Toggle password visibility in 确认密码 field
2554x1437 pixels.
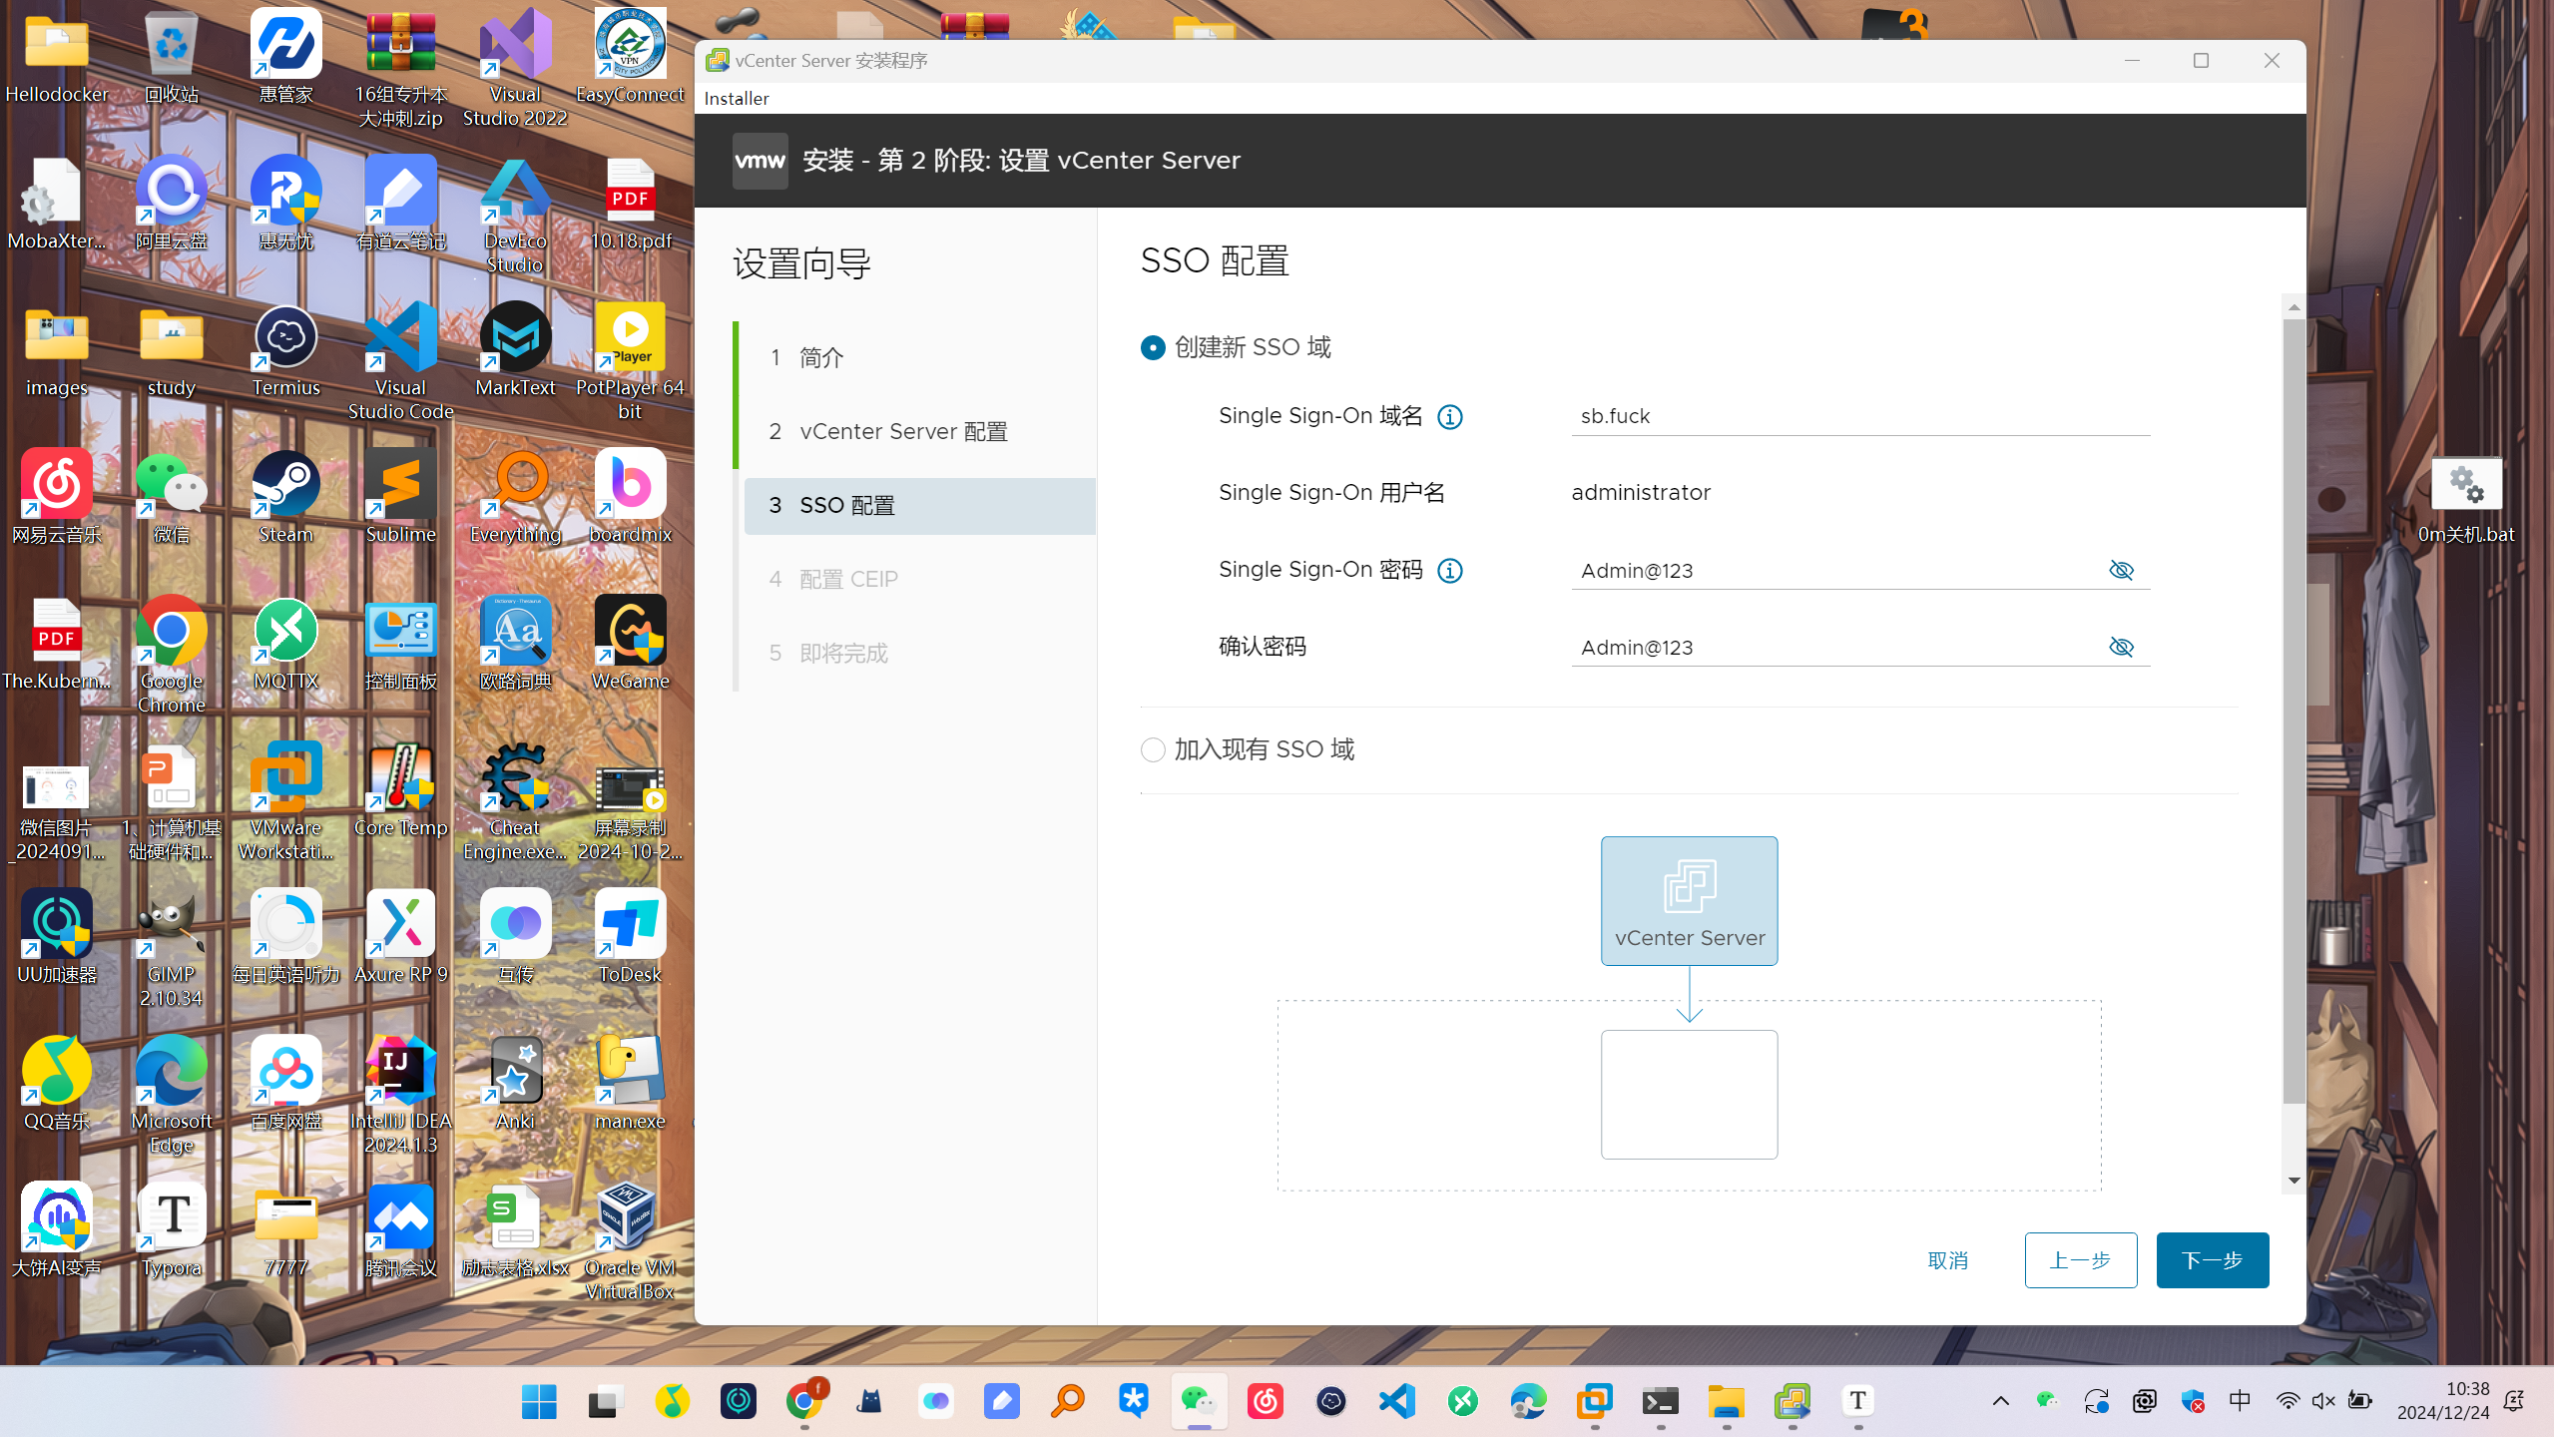coord(2121,647)
